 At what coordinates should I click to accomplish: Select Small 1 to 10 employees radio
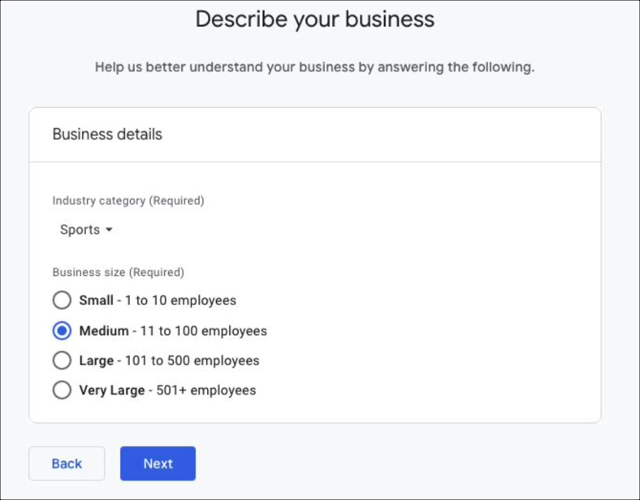pyautogui.click(x=62, y=300)
